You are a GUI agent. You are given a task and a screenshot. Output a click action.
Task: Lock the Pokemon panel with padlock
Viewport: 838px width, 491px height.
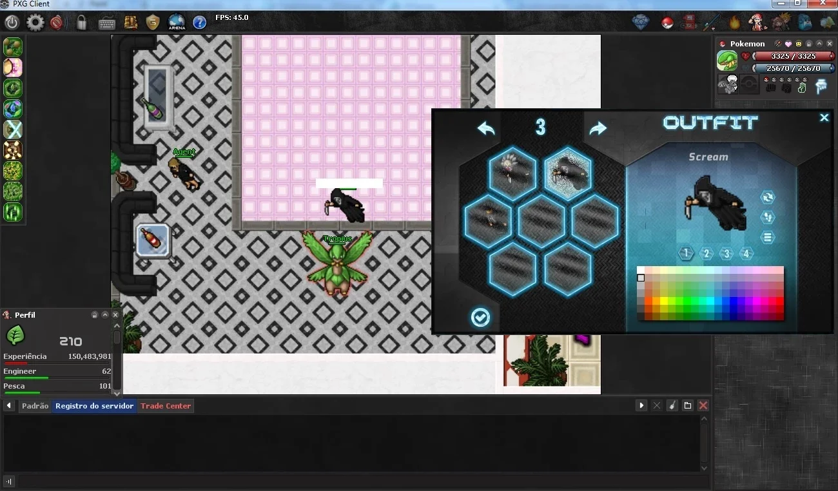click(x=809, y=44)
